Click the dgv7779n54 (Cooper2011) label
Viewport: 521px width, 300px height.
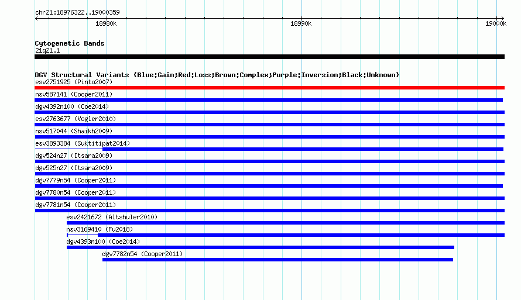pos(76,180)
